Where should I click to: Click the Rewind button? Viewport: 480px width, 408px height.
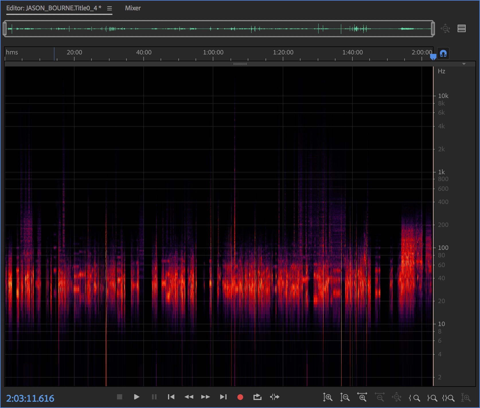tap(189, 397)
